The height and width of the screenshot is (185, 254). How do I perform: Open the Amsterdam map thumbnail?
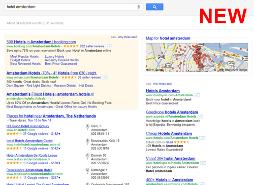197,57
